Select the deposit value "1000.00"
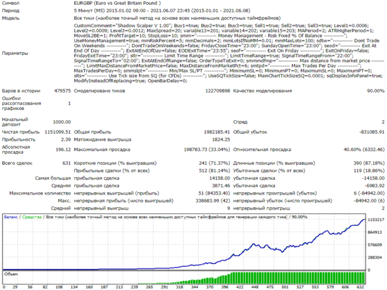Image resolution: width=387 pixels, height=290 pixels. [x=62, y=122]
